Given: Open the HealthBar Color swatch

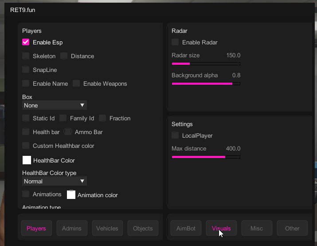Looking at the screenshot, I should [x=27, y=160].
